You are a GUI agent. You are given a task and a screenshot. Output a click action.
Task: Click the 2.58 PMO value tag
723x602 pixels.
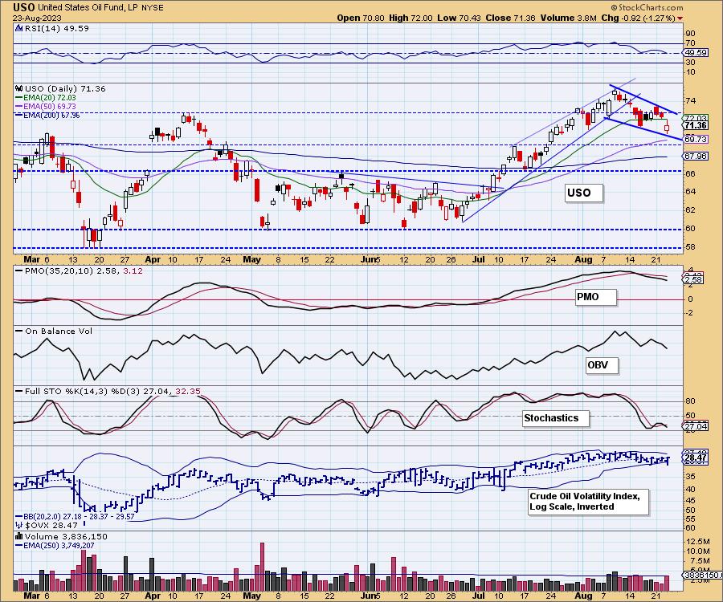tap(693, 279)
